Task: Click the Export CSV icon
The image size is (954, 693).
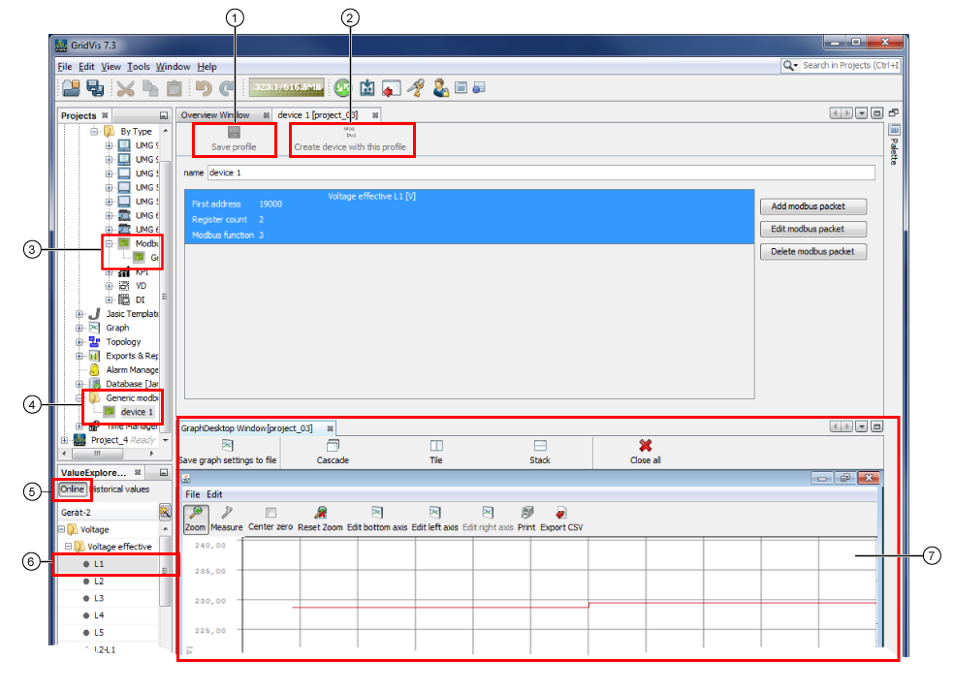Action: click(x=560, y=514)
